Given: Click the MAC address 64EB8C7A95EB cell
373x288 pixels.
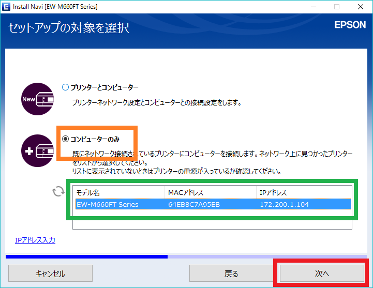Looking at the screenshot, I should [194, 204].
